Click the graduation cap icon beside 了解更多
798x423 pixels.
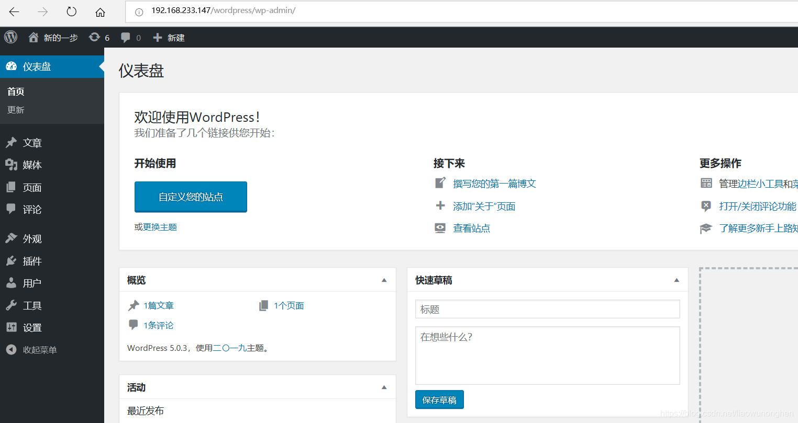[x=706, y=228]
